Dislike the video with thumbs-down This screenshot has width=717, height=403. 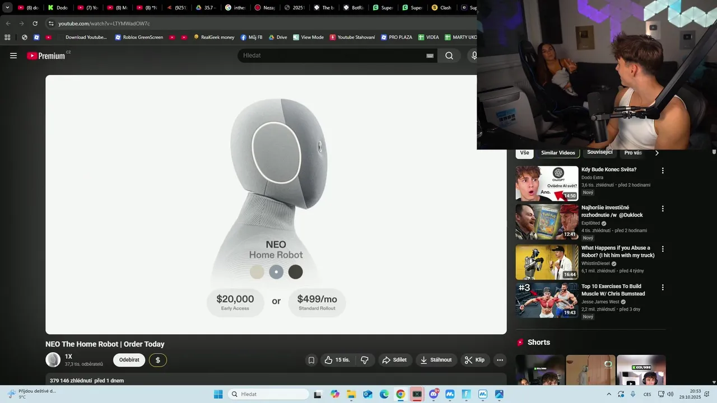[365, 360]
